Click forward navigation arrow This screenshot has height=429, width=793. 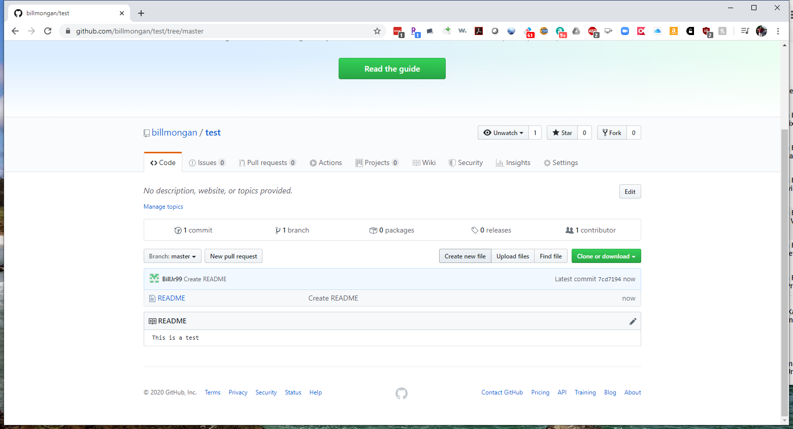click(31, 31)
